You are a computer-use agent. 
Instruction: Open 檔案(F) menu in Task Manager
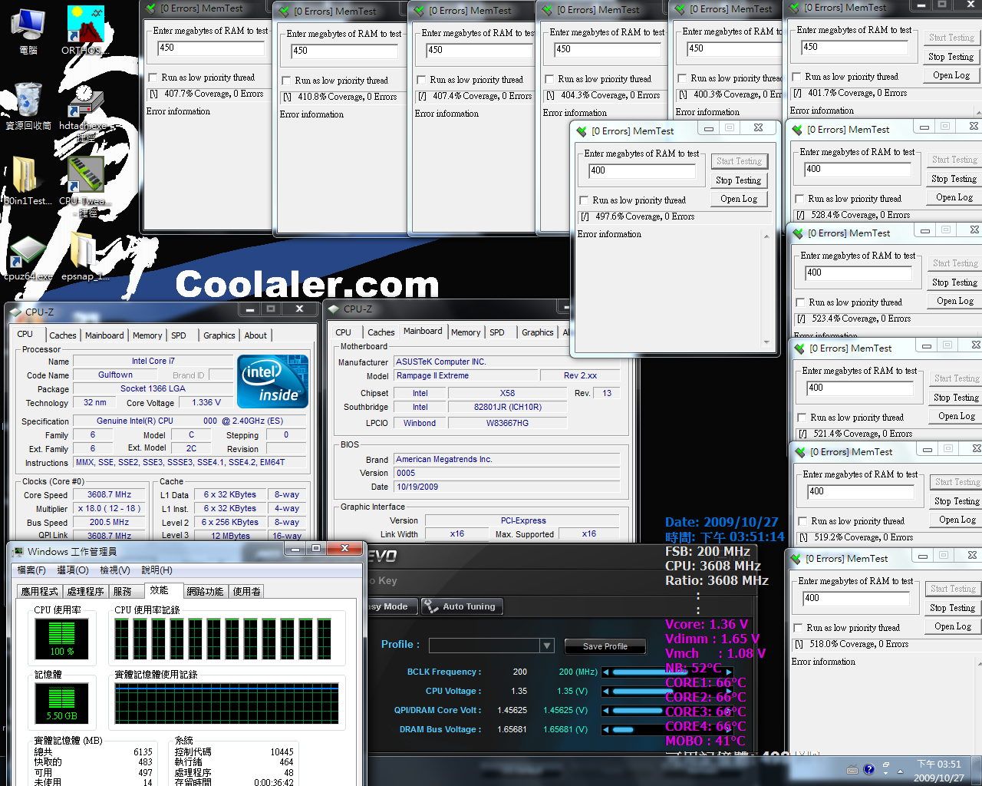31,570
